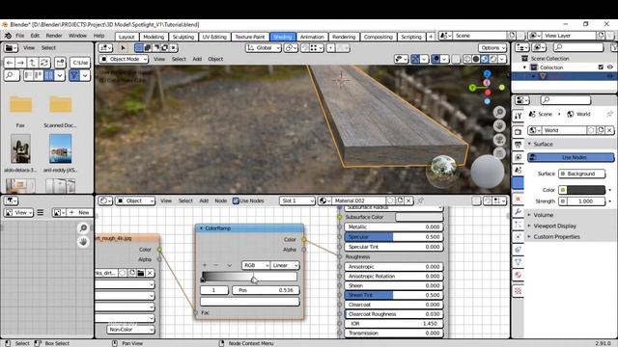Add a new workspace tab
This screenshot has height=347, width=618.
tap(431, 37)
